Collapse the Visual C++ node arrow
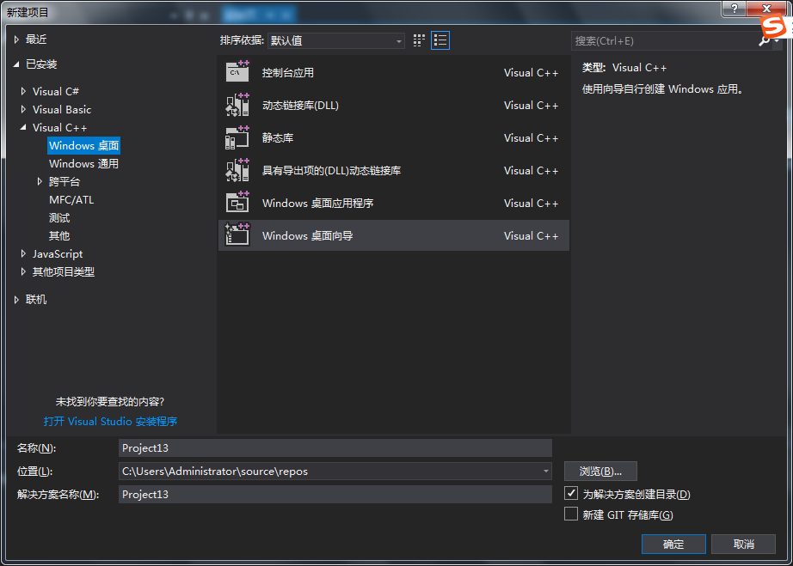Screen dimensions: 793x566 coord(23,127)
